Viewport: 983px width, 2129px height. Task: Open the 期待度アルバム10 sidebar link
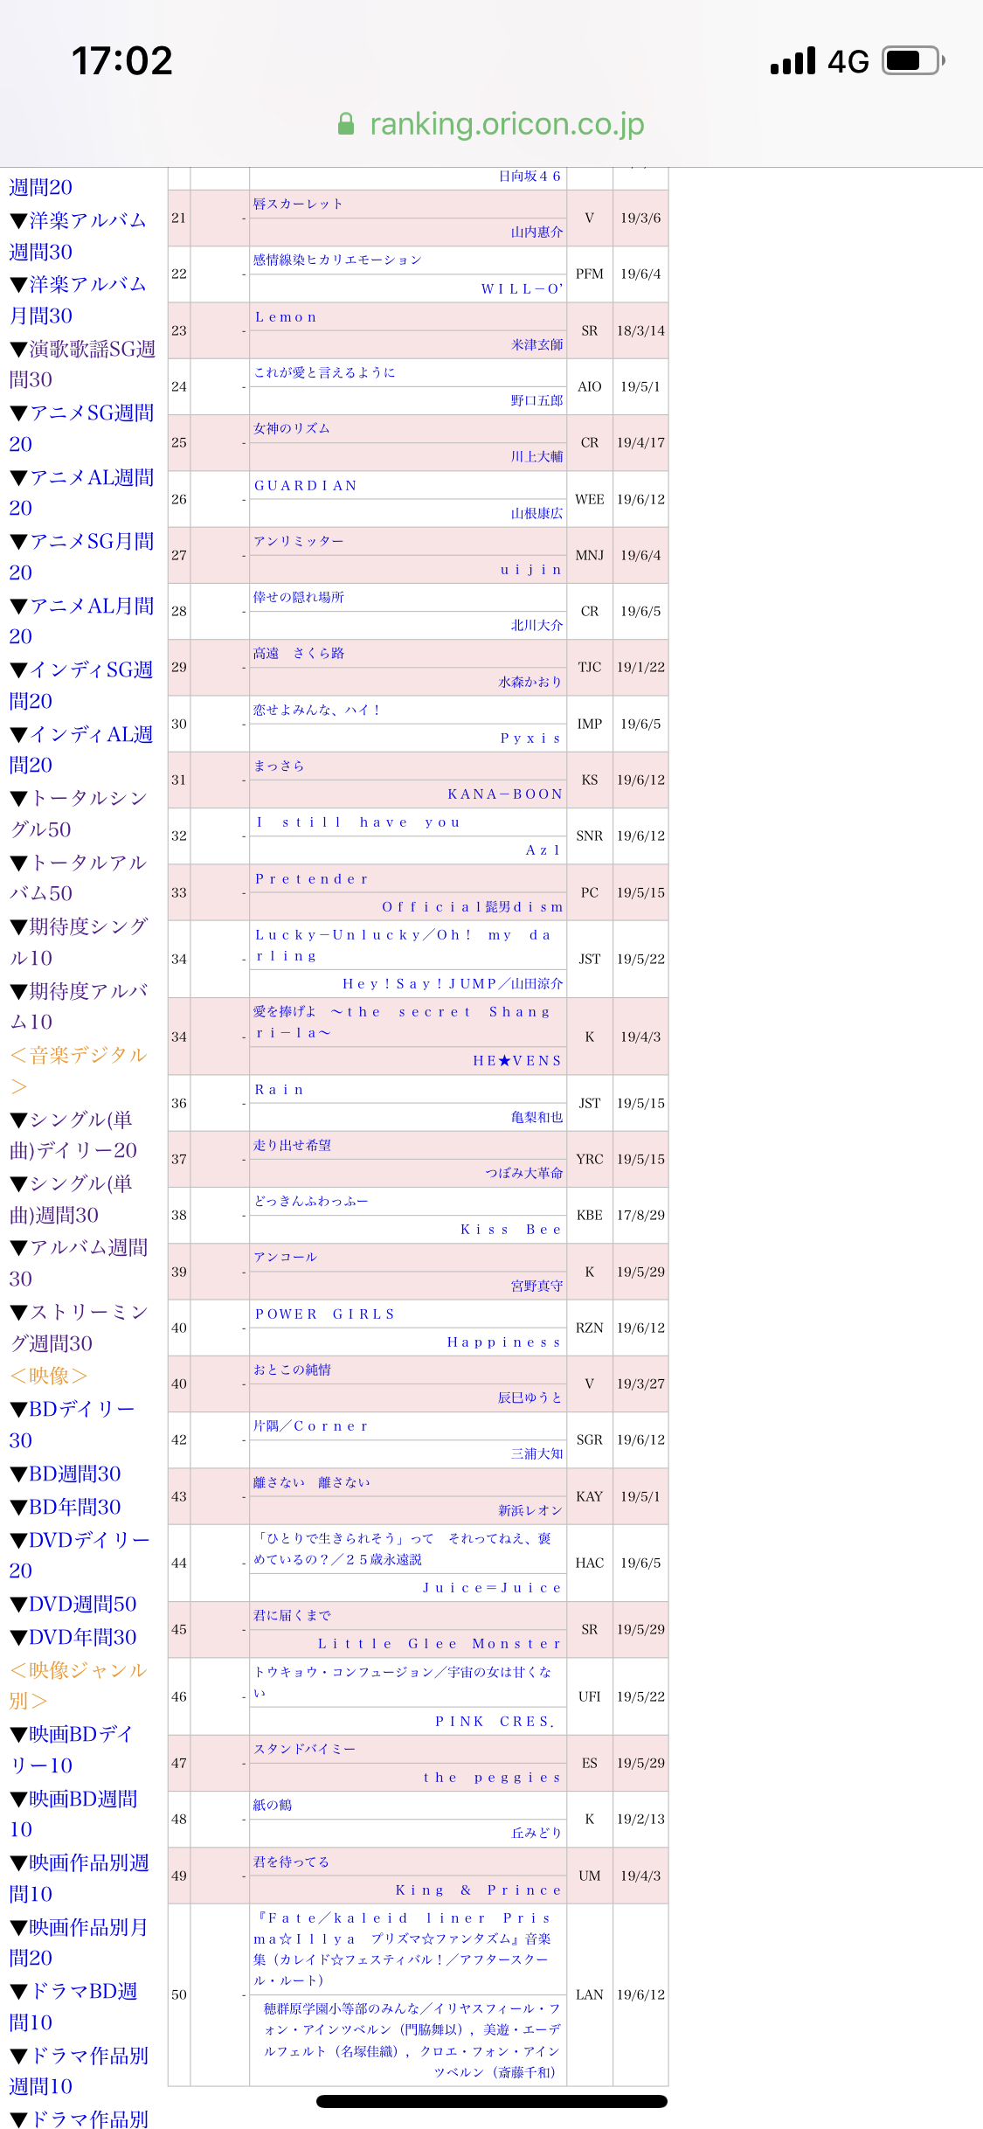(79, 1007)
